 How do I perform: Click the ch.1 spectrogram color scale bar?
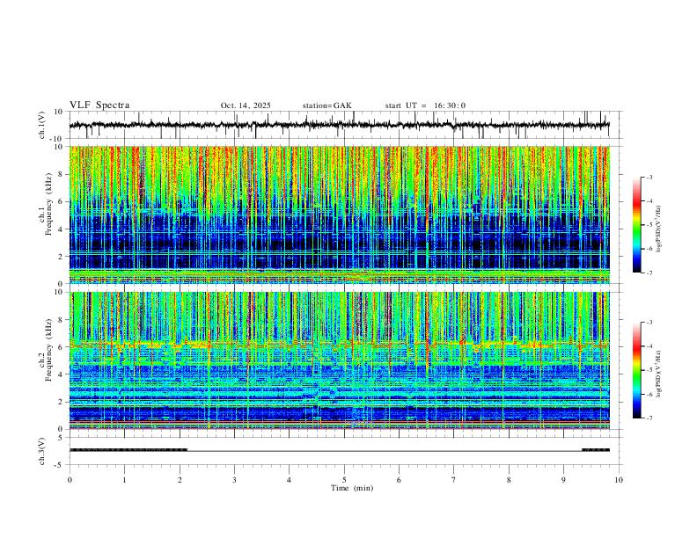coord(637,225)
